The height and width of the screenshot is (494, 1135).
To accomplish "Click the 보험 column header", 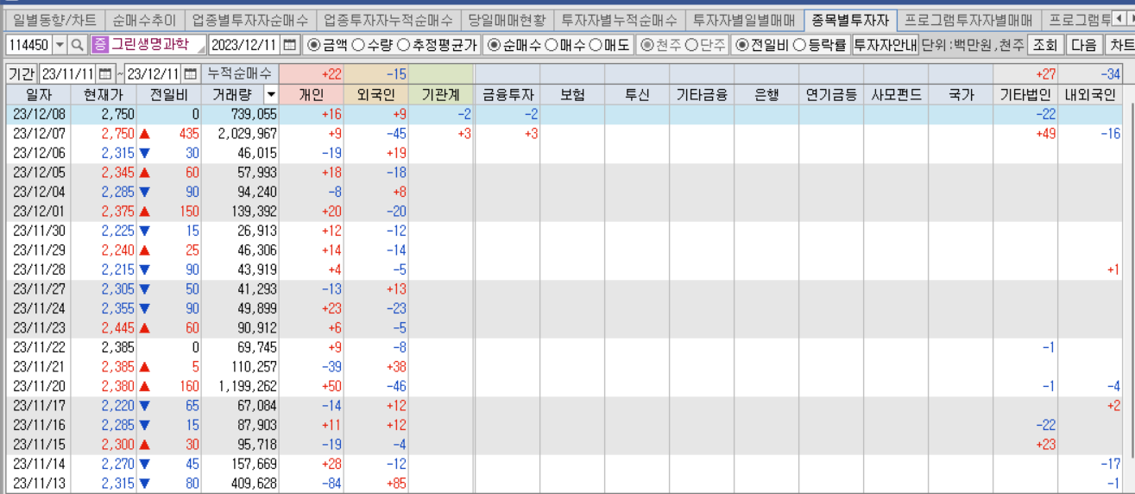I will (572, 95).
